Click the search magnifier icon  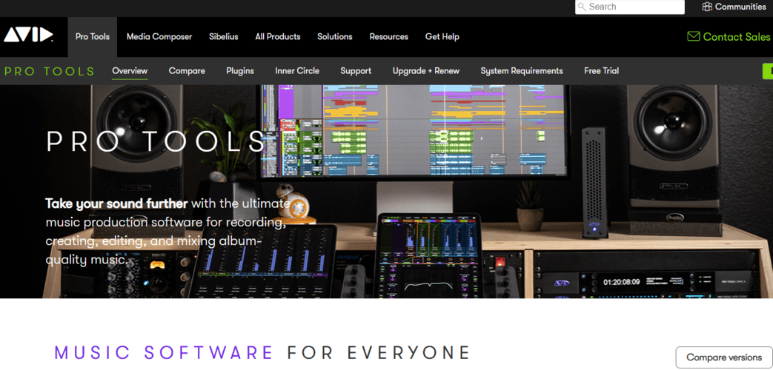[x=583, y=7]
